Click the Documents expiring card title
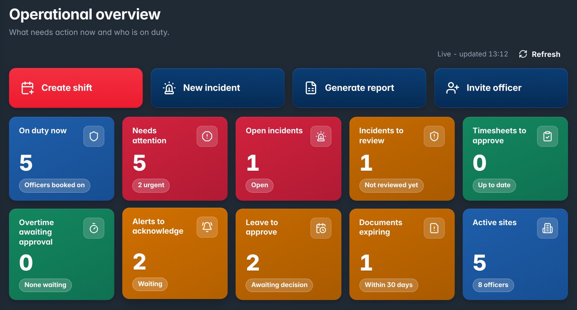Image resolution: width=577 pixels, height=310 pixels. point(381,227)
